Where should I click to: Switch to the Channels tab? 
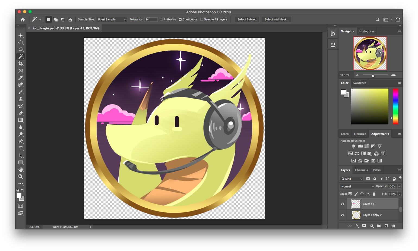tap(361, 170)
